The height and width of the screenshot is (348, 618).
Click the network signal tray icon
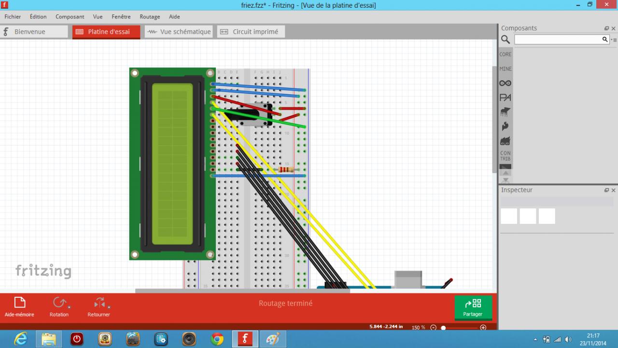coord(557,339)
